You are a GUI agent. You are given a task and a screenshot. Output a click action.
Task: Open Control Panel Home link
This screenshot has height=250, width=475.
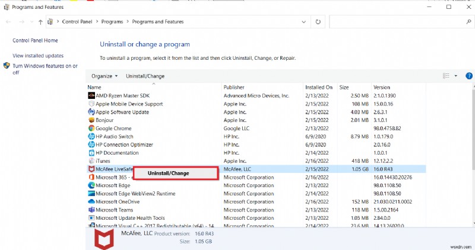click(35, 40)
